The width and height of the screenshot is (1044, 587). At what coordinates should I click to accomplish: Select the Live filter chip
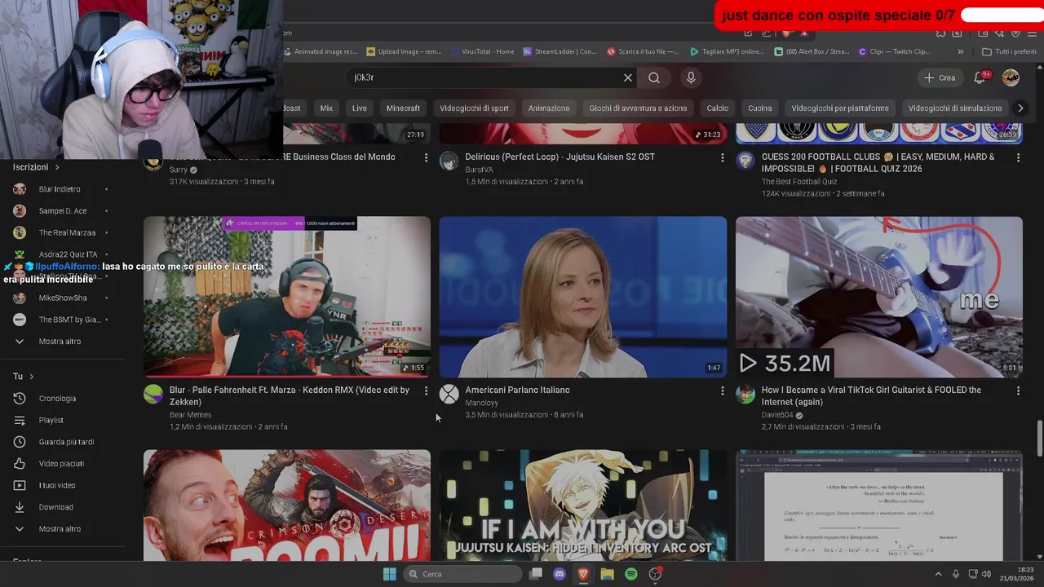360,108
